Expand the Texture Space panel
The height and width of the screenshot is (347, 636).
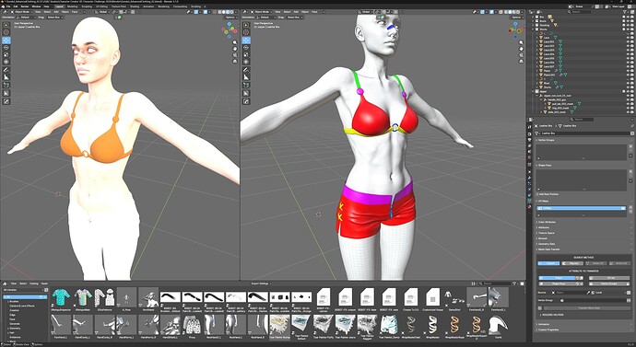coord(545,233)
